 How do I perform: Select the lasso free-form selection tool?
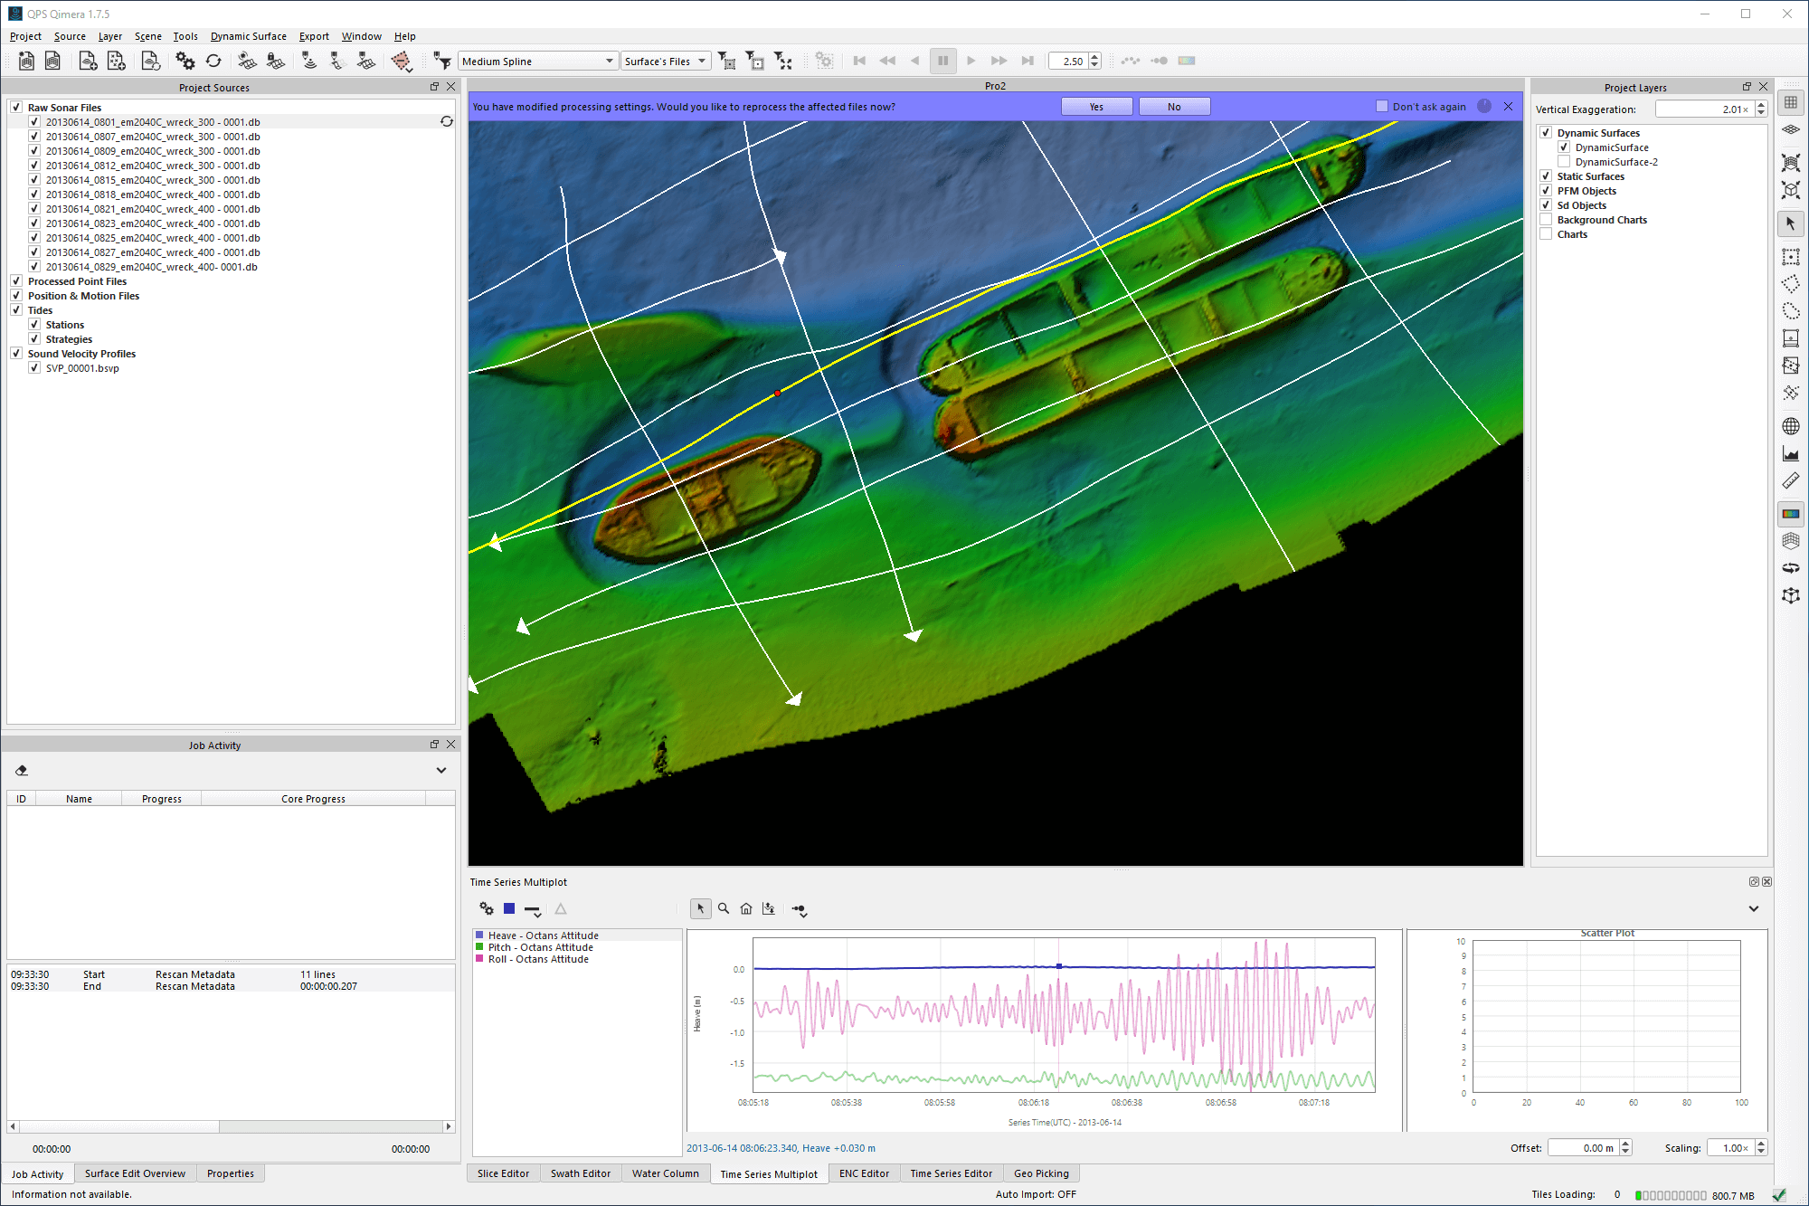[x=1790, y=311]
